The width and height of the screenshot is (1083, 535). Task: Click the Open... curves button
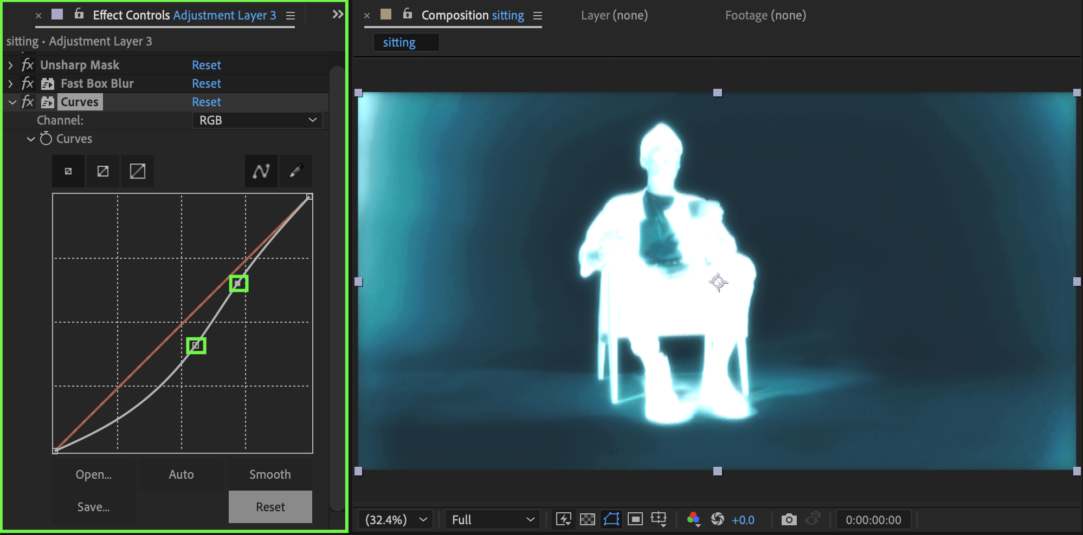click(x=94, y=474)
